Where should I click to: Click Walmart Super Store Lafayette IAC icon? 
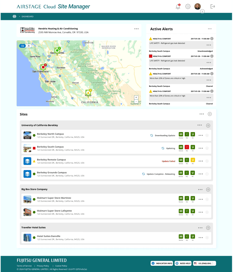pyautogui.click(x=193, y=211)
